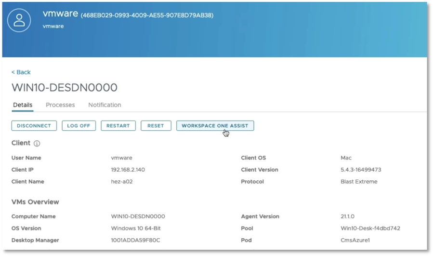This screenshot has width=433, height=256.
Task: Select the vmware subtitle under the header name
Action: (x=53, y=26)
